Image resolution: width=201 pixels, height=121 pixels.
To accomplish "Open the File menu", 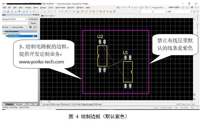I will pos(9,8).
